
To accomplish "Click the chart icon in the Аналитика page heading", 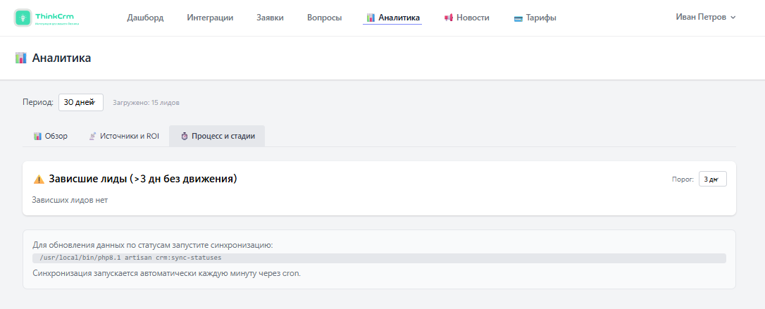I will [21, 58].
